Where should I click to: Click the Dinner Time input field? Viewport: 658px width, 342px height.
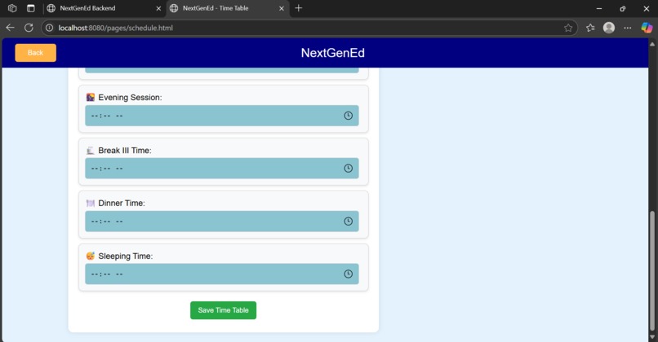coord(221,221)
